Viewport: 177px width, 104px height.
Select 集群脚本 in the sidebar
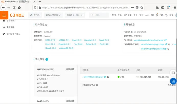pyautogui.click(x=10, y=27)
